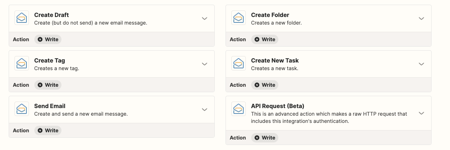
Task: Click description 'Creates a new tag.'
Action: pyautogui.click(x=57, y=68)
